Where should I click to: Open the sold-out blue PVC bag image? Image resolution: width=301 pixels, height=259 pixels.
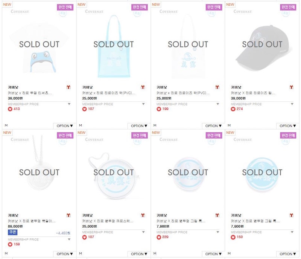click(114, 44)
